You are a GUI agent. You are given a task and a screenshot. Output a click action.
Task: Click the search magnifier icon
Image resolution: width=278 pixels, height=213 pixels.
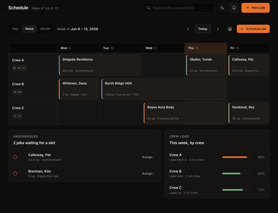tap(148, 8)
